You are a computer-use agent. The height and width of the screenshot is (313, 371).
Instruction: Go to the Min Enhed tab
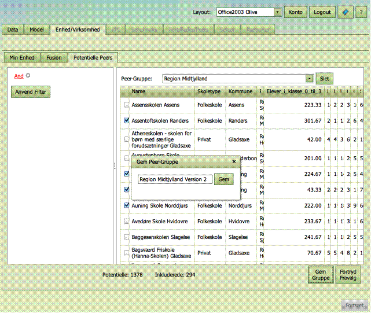point(21,57)
